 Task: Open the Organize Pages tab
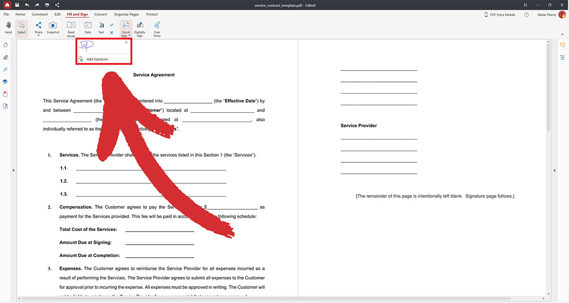tap(127, 14)
